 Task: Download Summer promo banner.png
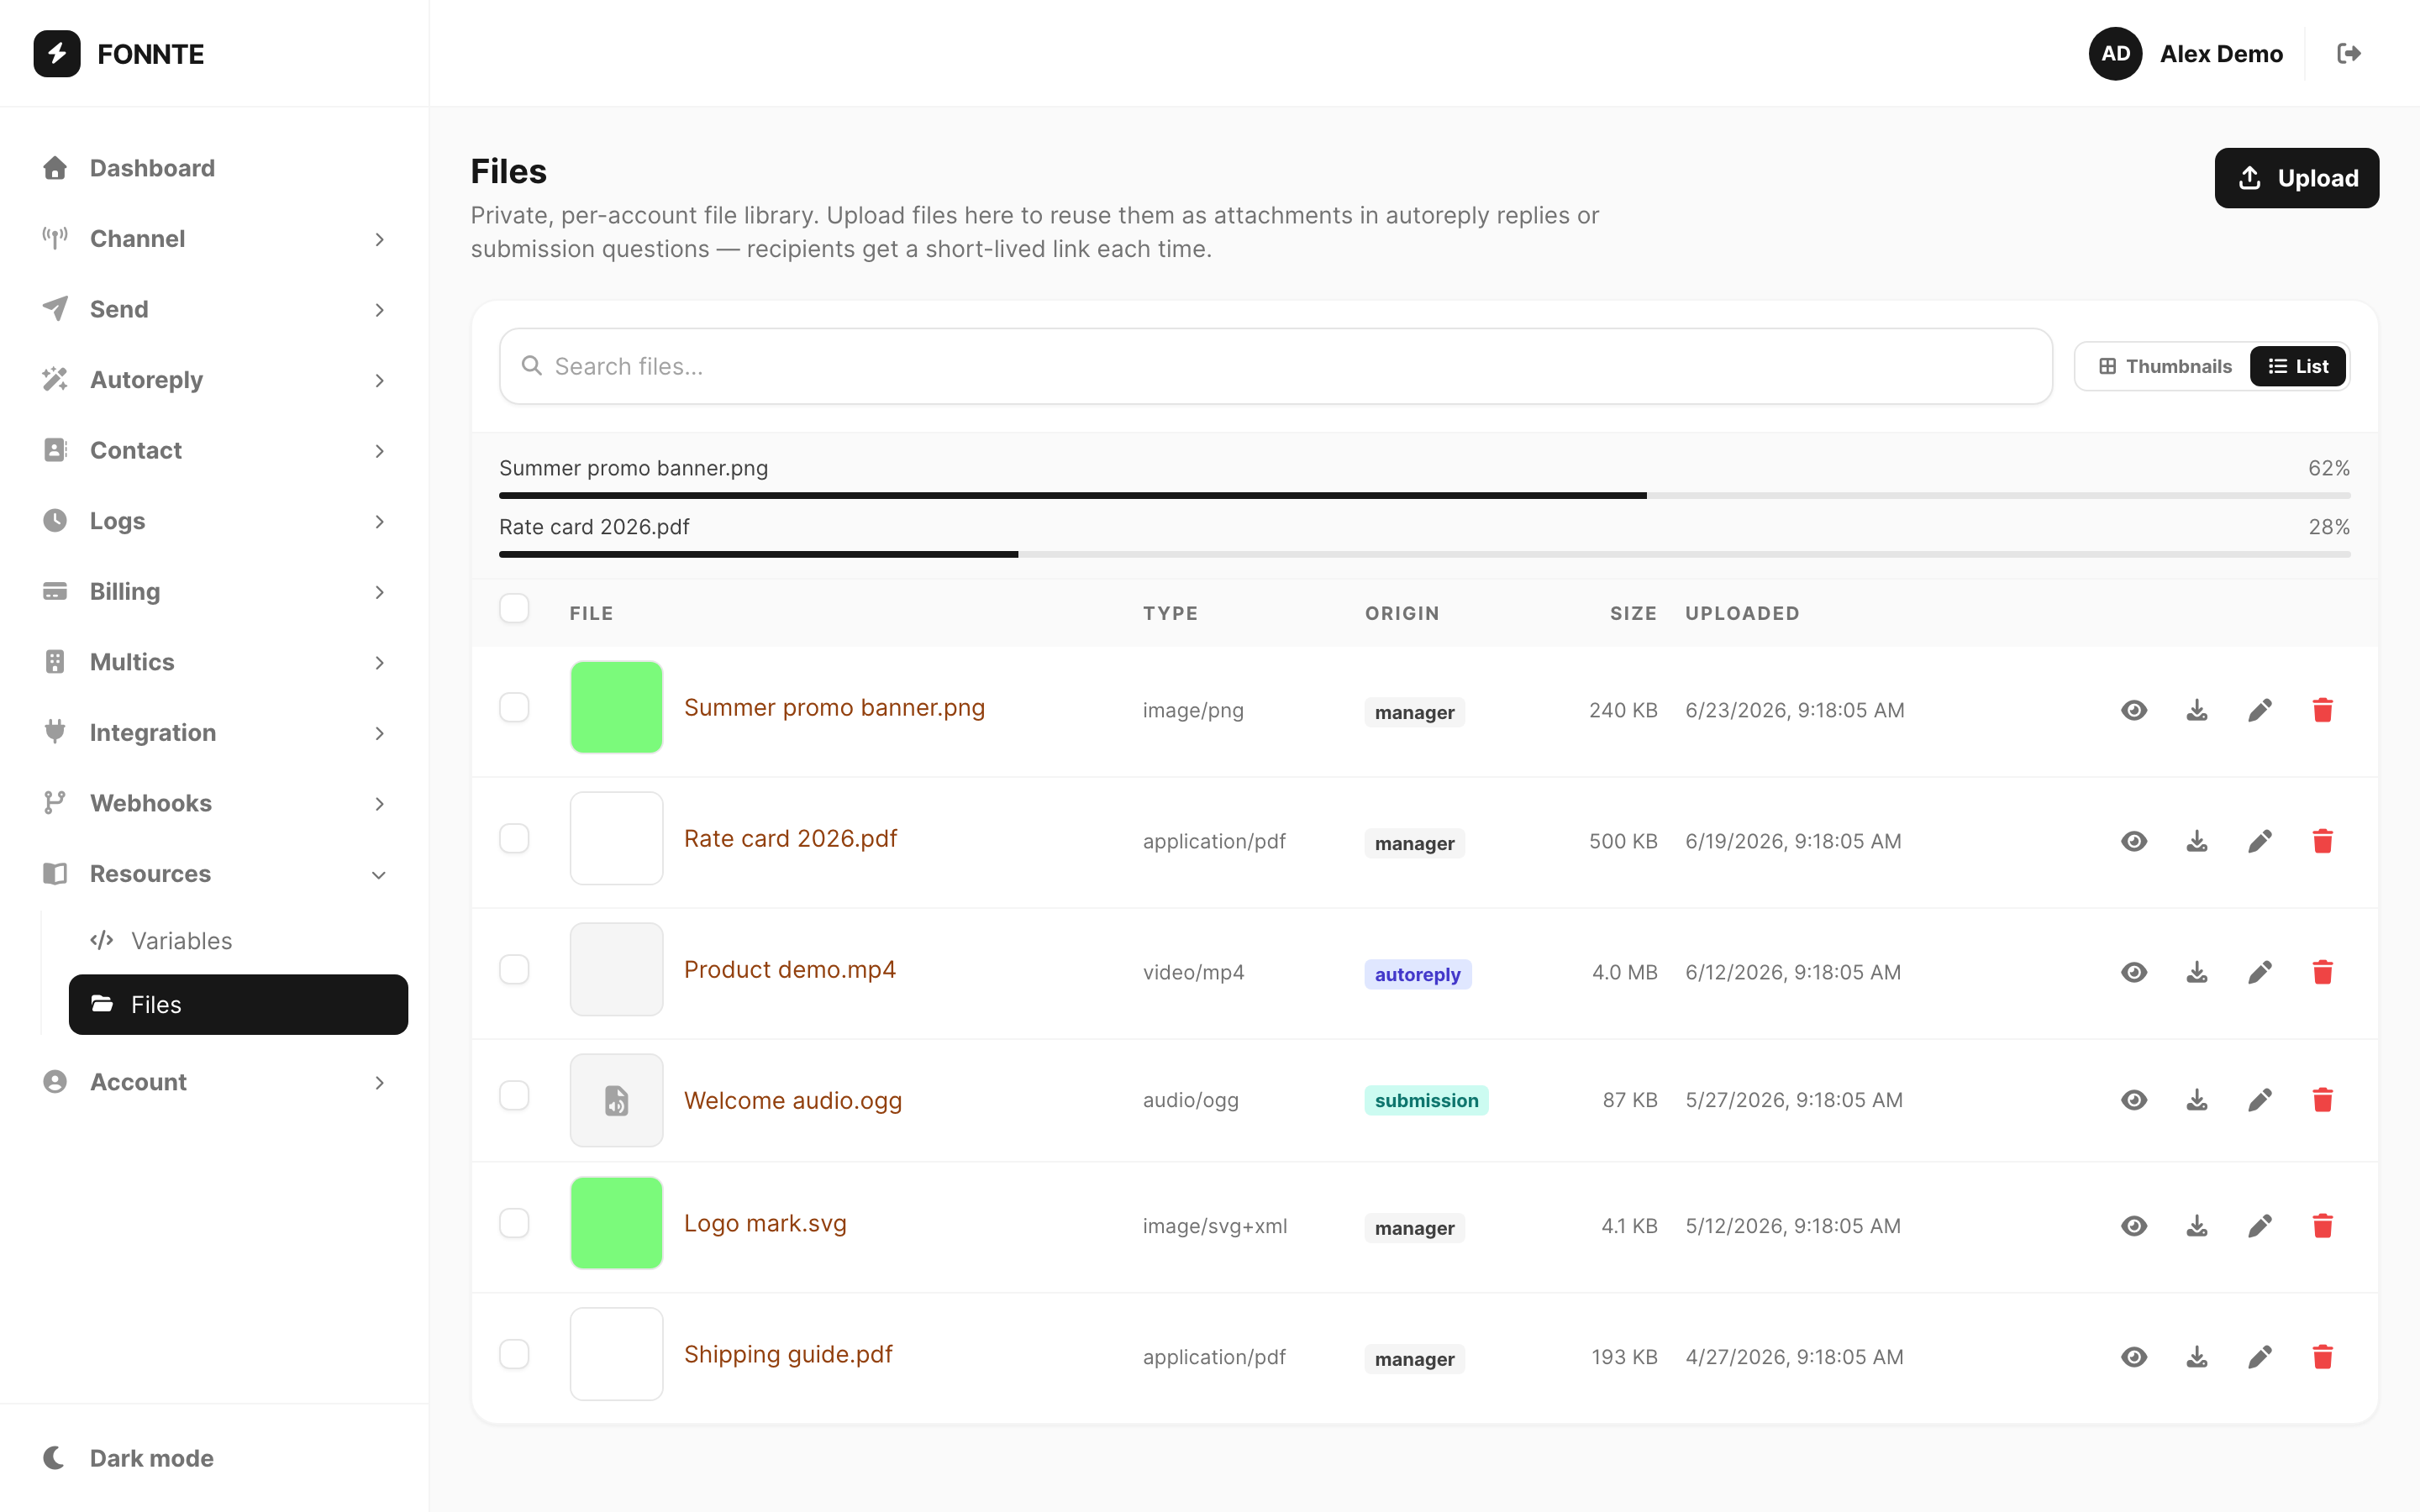tap(2196, 710)
